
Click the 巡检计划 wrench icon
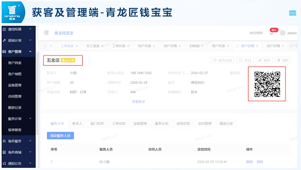4,41
